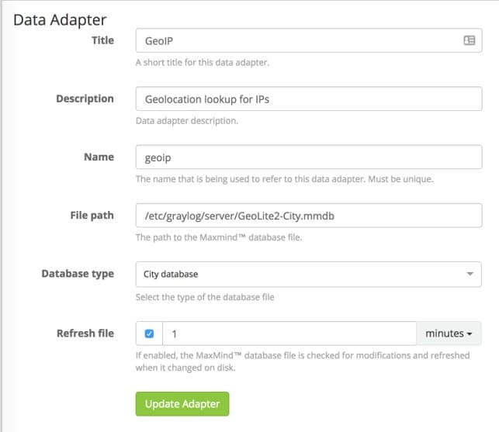The image size is (499, 432).
Task: Click the Description field label
Action: pyautogui.click(x=85, y=98)
